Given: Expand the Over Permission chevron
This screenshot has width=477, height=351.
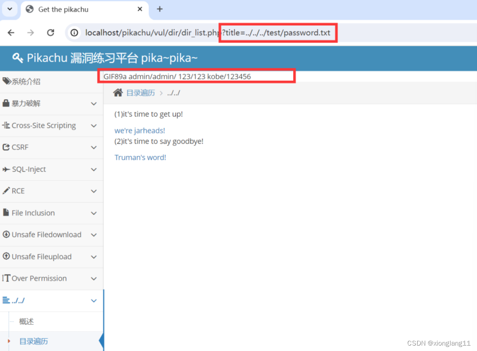Looking at the screenshot, I should click(94, 279).
